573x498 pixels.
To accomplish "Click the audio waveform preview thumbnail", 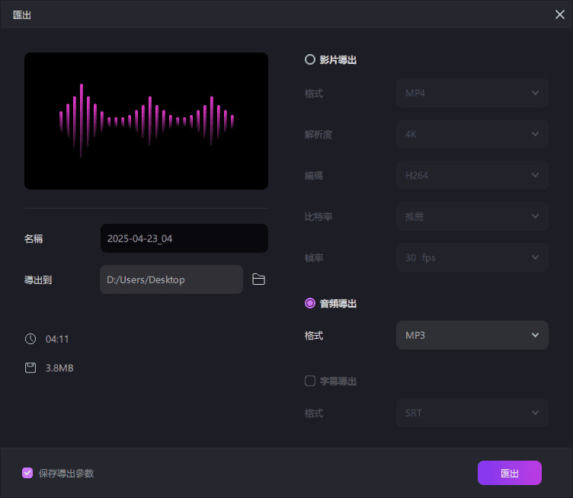I will [x=146, y=121].
